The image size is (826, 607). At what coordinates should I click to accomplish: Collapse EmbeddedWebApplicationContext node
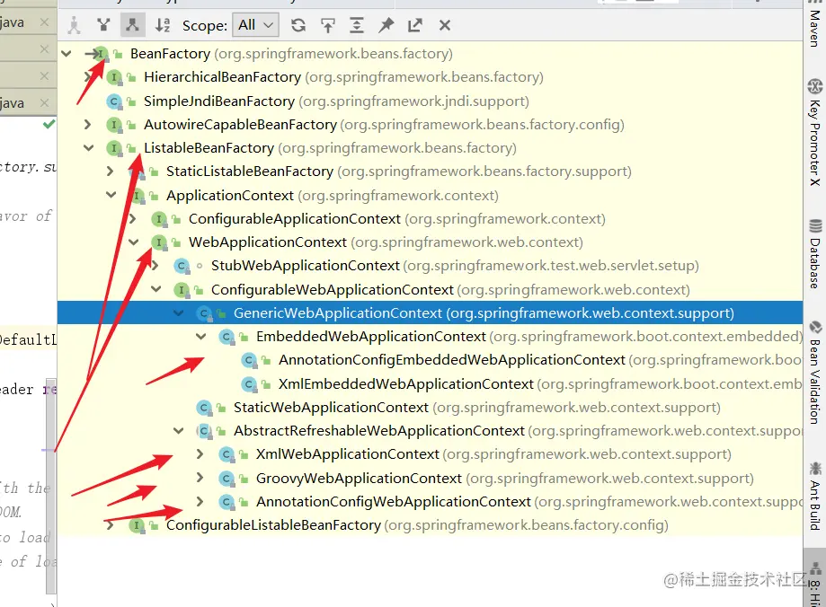pos(200,337)
